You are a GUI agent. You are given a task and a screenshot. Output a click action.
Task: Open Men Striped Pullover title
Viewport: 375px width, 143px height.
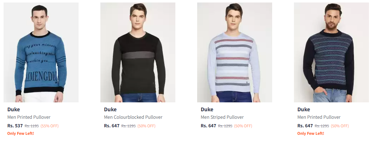click(x=222, y=117)
